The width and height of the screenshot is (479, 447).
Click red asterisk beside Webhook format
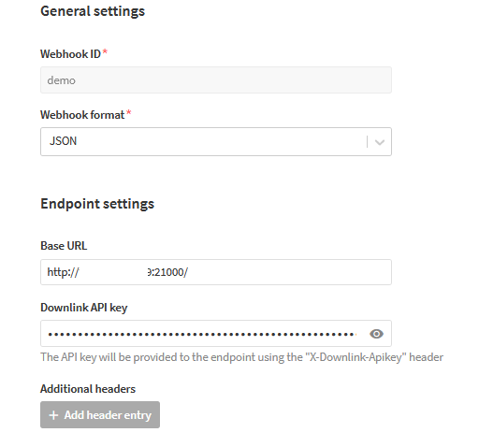click(128, 113)
